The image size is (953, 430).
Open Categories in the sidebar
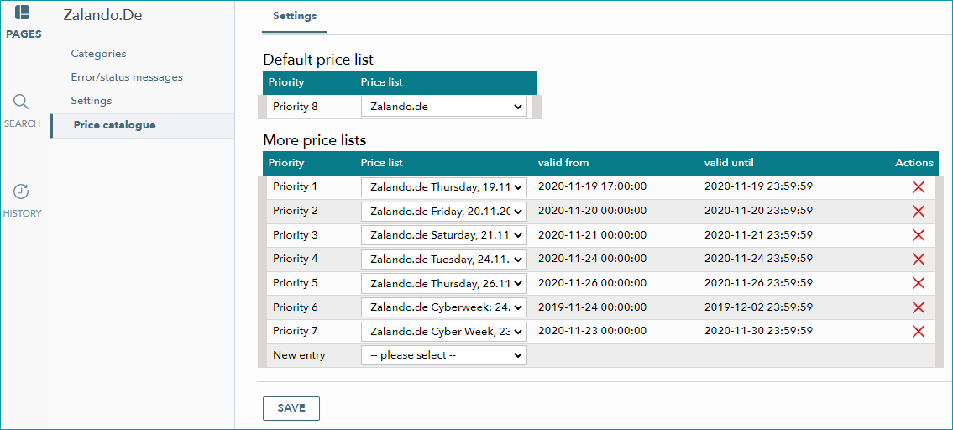(x=98, y=54)
